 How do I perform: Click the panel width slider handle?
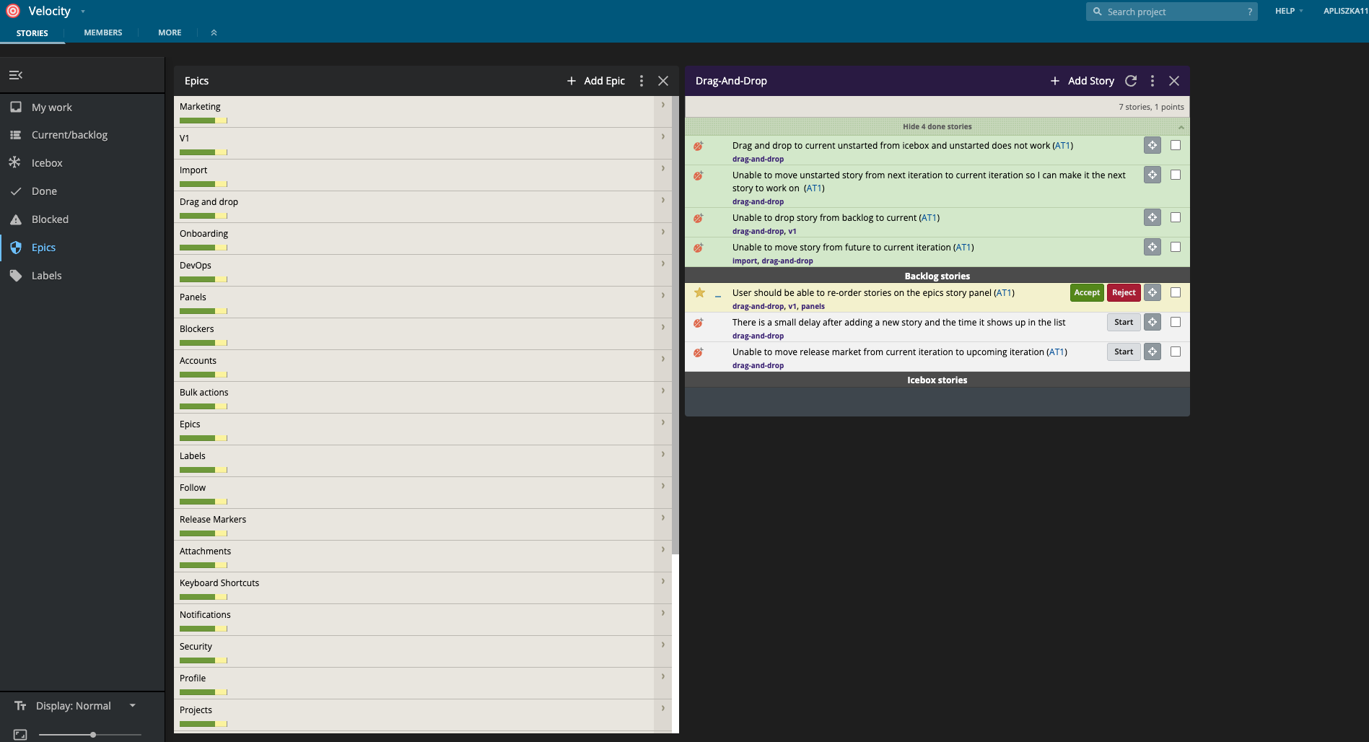[93, 735]
